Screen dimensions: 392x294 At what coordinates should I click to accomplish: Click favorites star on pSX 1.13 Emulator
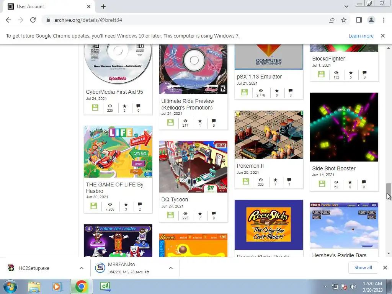(277, 90)
